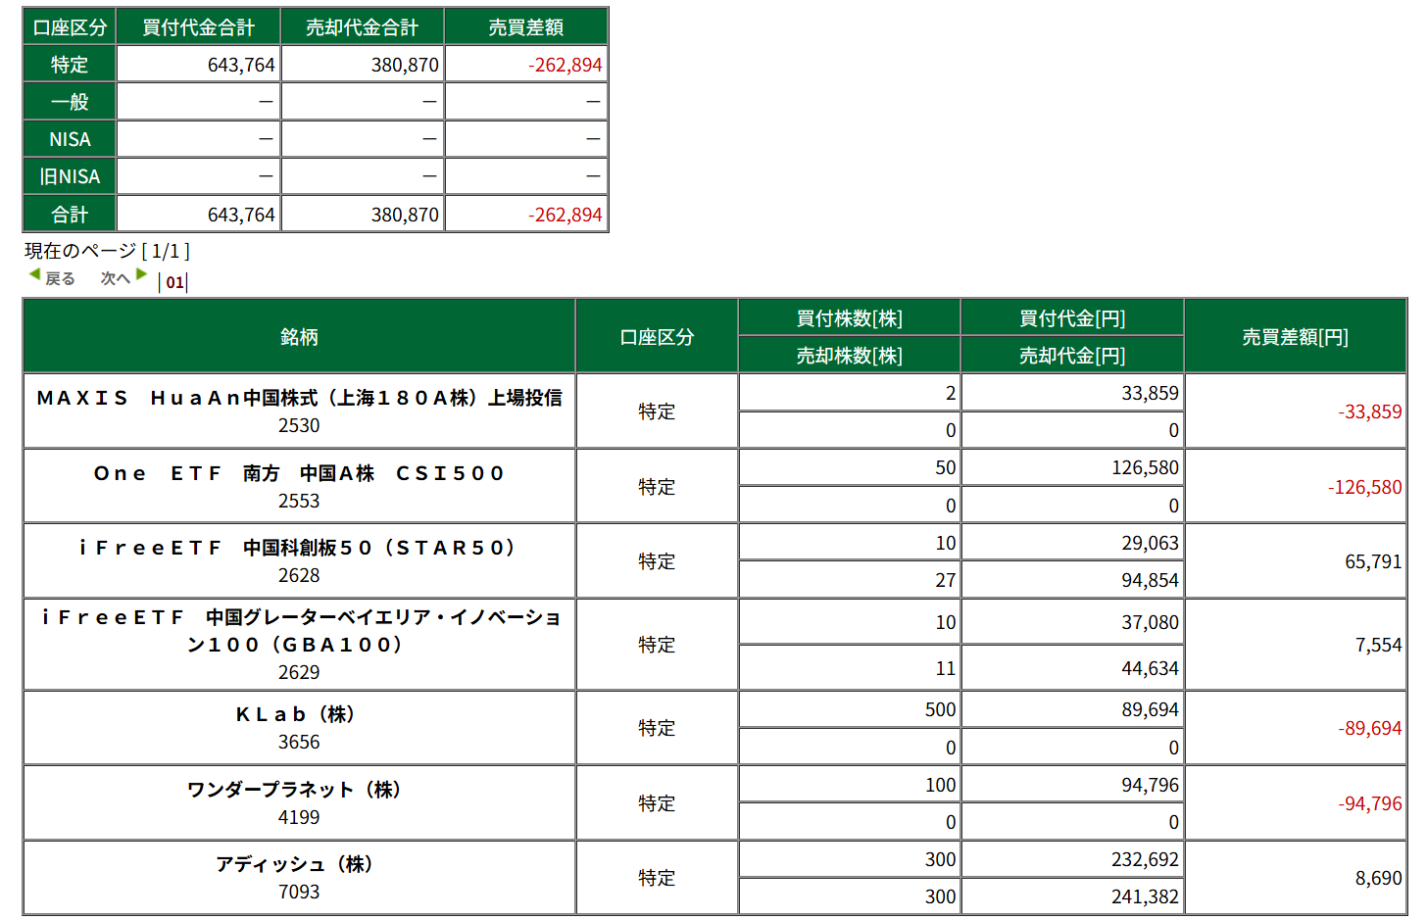Screen dimensions: 1427x919
Task: Select the MAXIS HuaAn中国株式 stock name
Action: (x=299, y=398)
